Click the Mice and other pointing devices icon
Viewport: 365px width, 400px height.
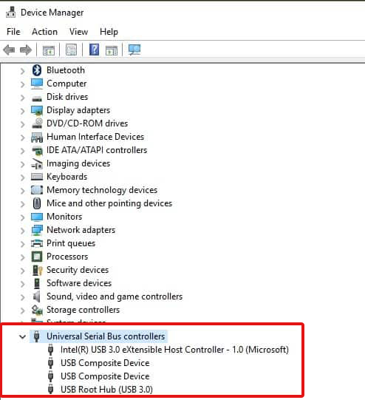(37, 203)
